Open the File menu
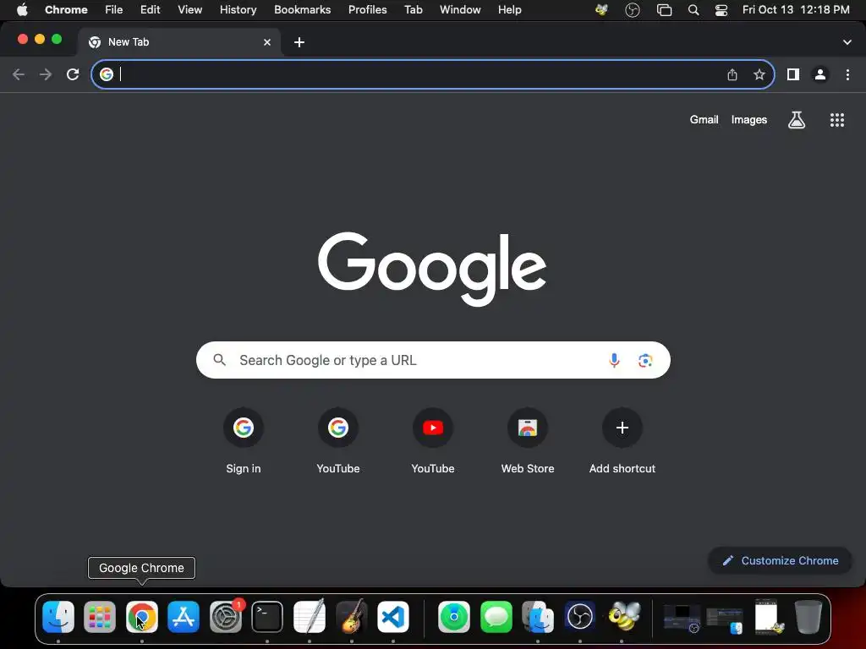This screenshot has height=649, width=866. coord(114,10)
